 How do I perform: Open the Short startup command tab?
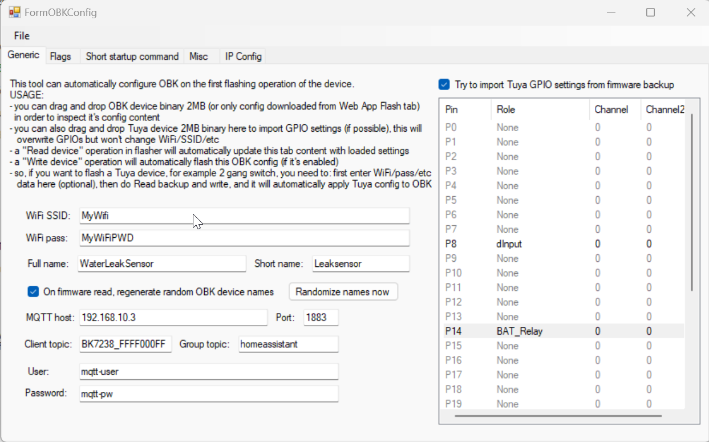click(132, 56)
